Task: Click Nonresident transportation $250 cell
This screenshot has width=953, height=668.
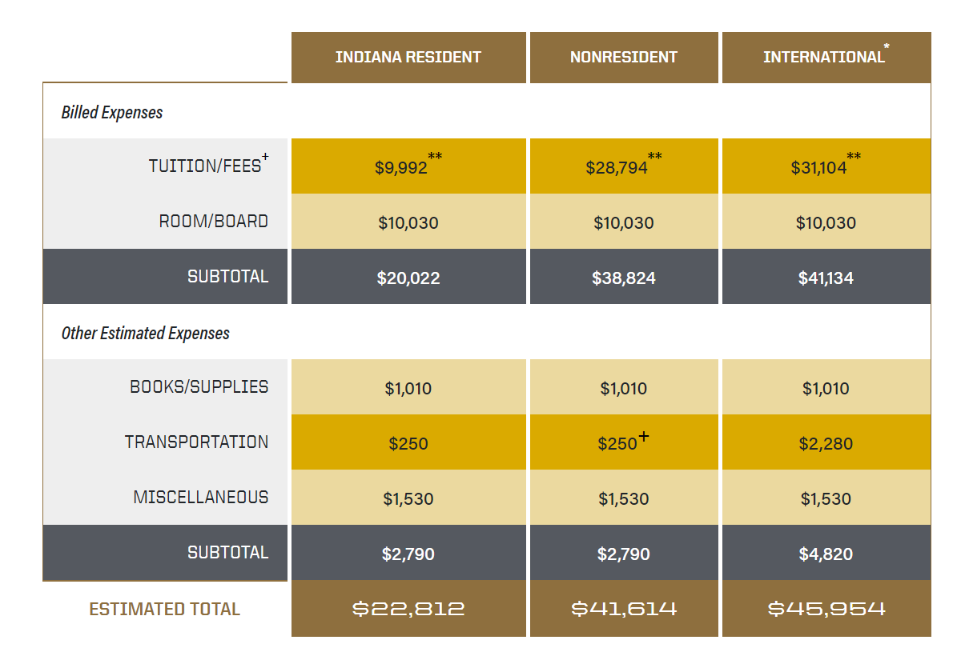Action: coord(624,442)
